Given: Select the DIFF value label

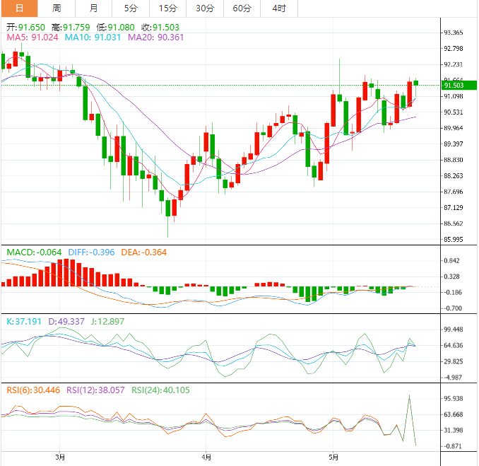Looking at the screenshot, I should (91, 252).
